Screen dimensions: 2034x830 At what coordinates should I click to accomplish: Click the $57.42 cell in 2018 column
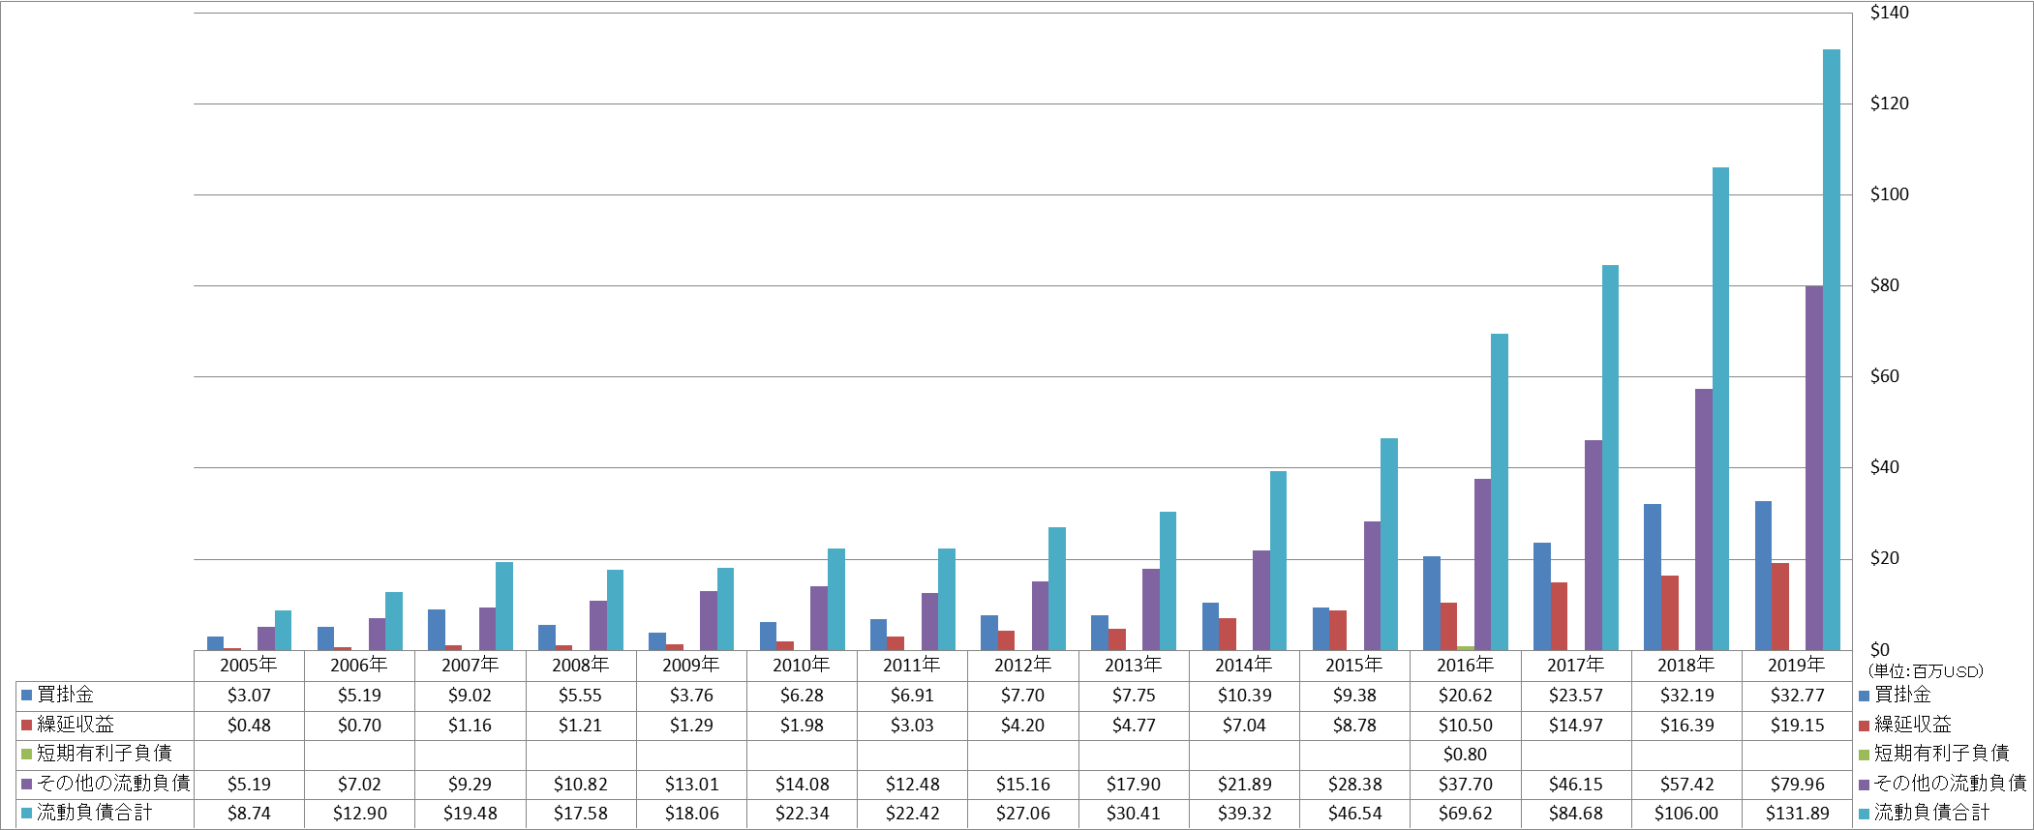point(1686,785)
